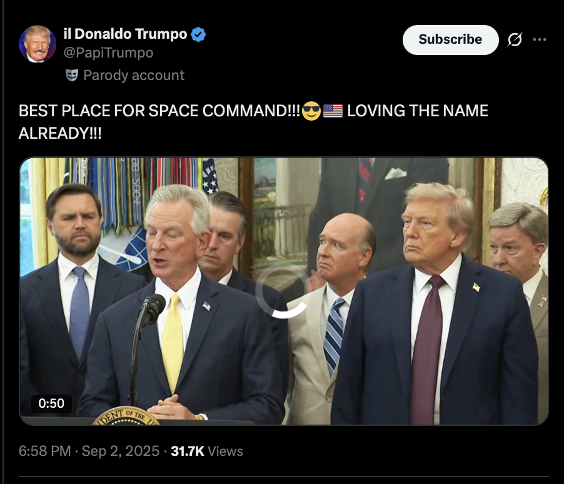Open the 6:58 PM timestamp link
This screenshot has width=564, height=484.
(44, 451)
